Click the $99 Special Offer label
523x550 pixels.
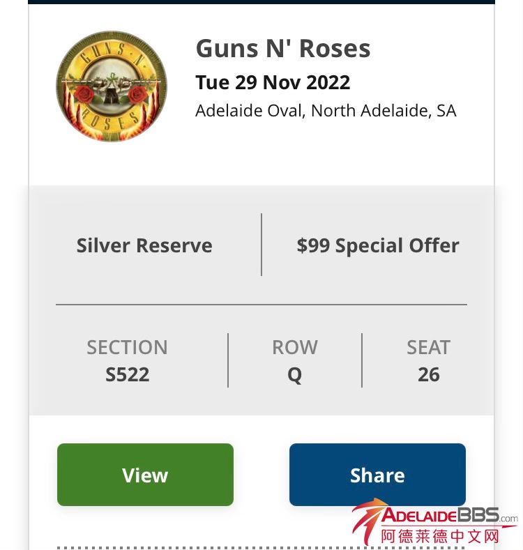pyautogui.click(x=377, y=245)
